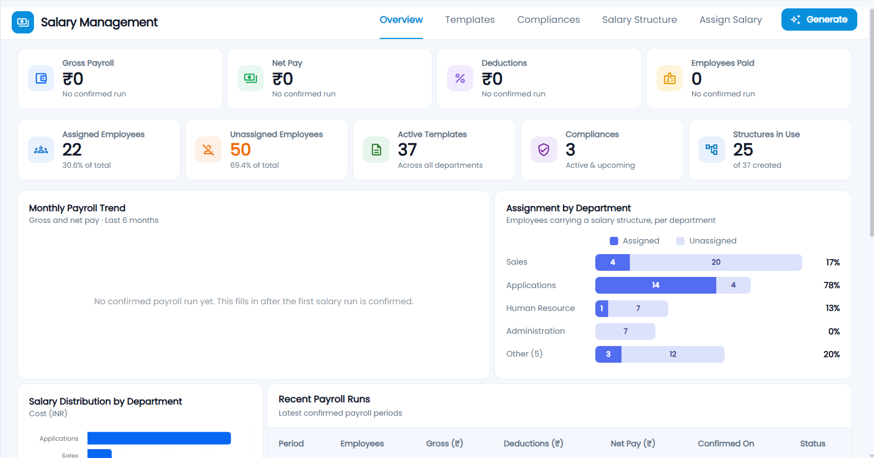Click the sparkle icon in Generate button
Image resolution: width=874 pixels, height=458 pixels.
tap(795, 20)
